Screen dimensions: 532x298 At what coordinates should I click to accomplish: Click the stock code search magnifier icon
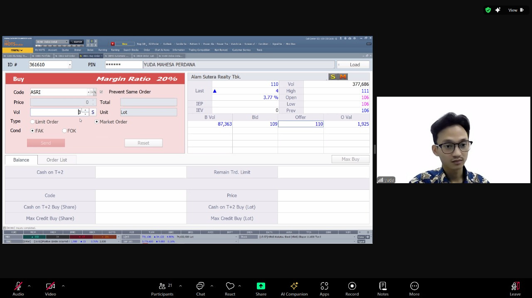tap(95, 92)
